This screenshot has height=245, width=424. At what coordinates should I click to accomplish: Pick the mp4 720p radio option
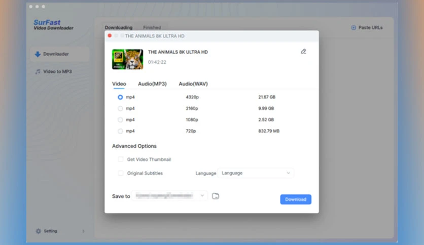120,131
